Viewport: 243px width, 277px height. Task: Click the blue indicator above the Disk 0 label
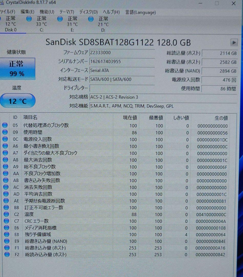(x=1, y=19)
